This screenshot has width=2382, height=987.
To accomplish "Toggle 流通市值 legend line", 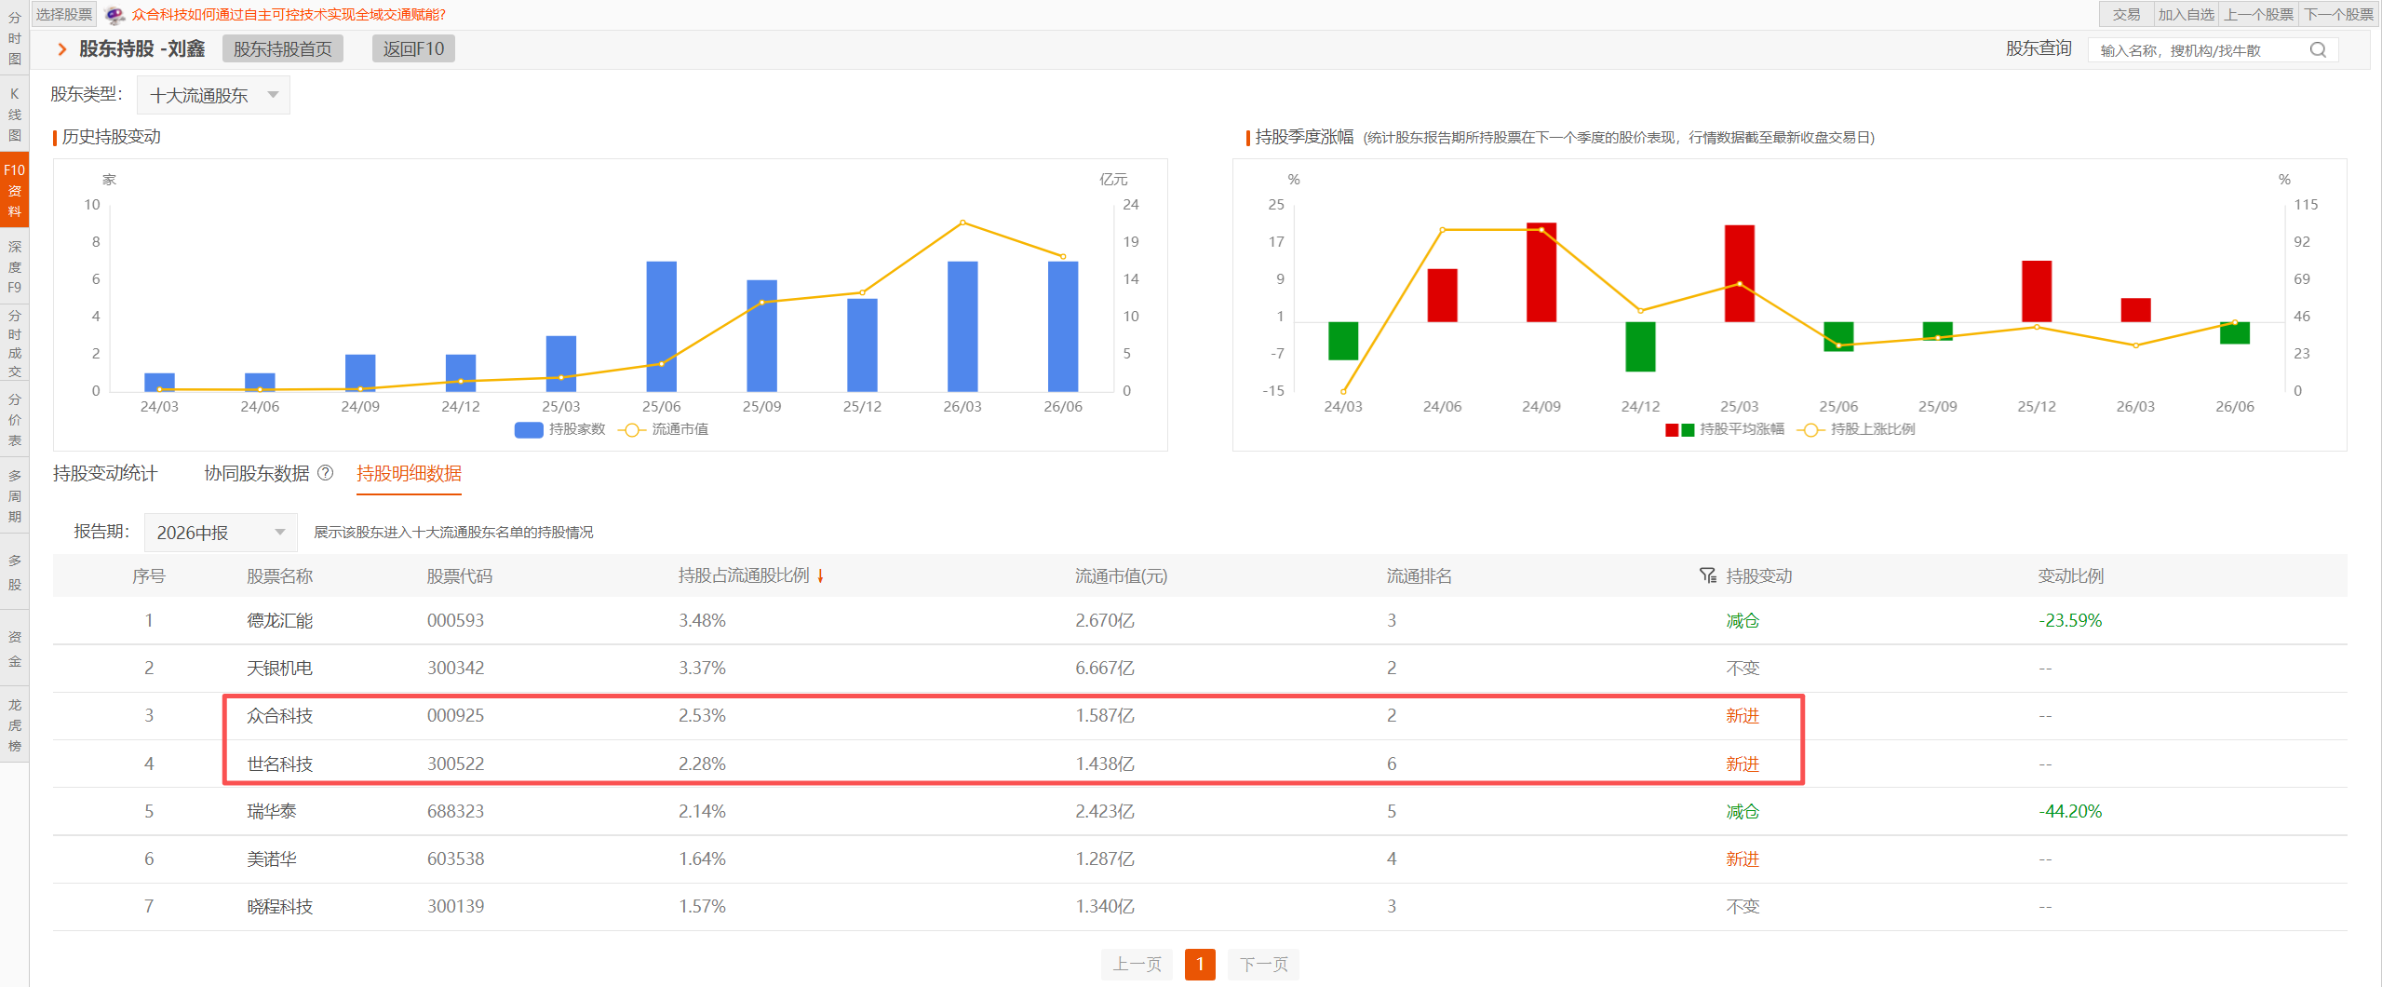I will point(664,429).
